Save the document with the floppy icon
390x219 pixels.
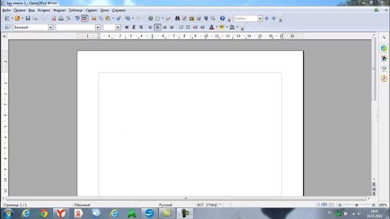pyautogui.click(x=28, y=18)
